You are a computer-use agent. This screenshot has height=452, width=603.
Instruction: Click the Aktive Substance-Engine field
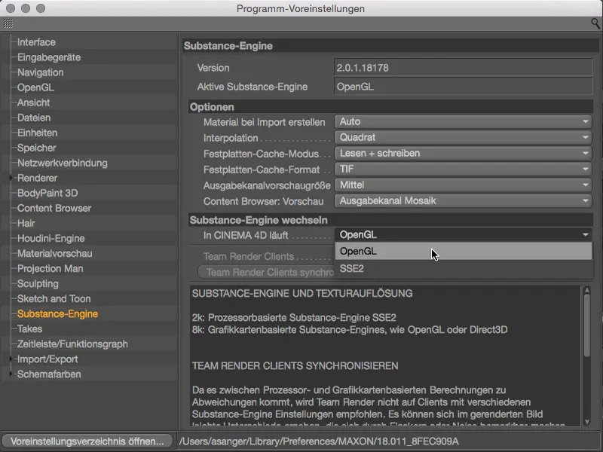[463, 87]
